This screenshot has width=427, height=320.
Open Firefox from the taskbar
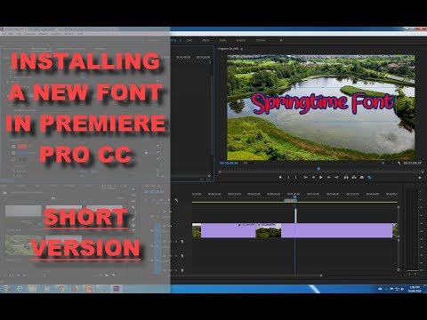(75, 288)
